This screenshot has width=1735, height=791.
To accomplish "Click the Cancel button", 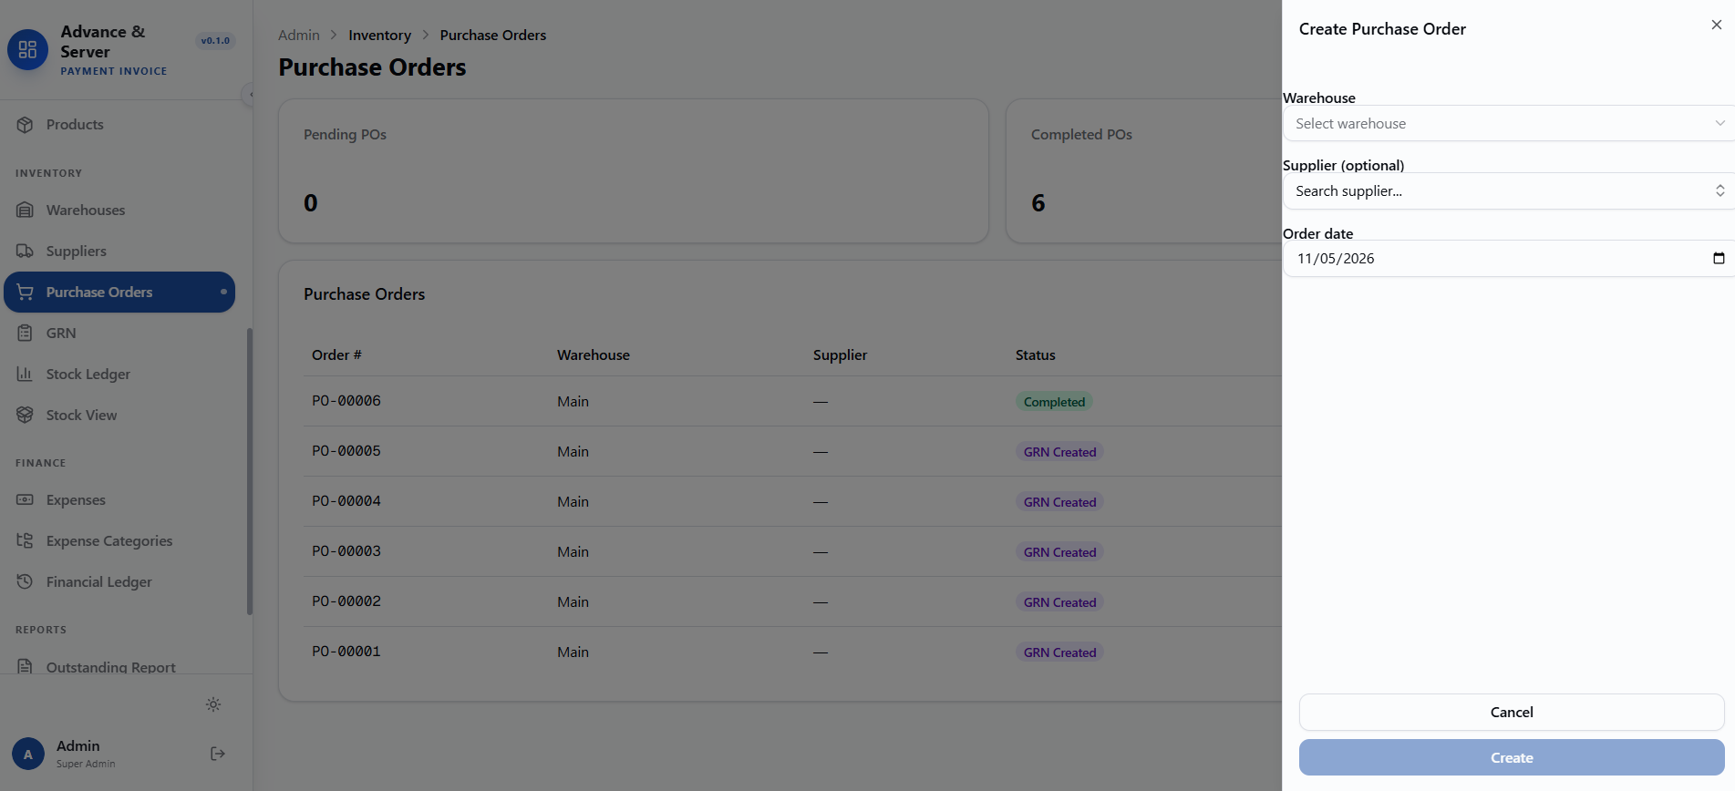I will [x=1512, y=713].
